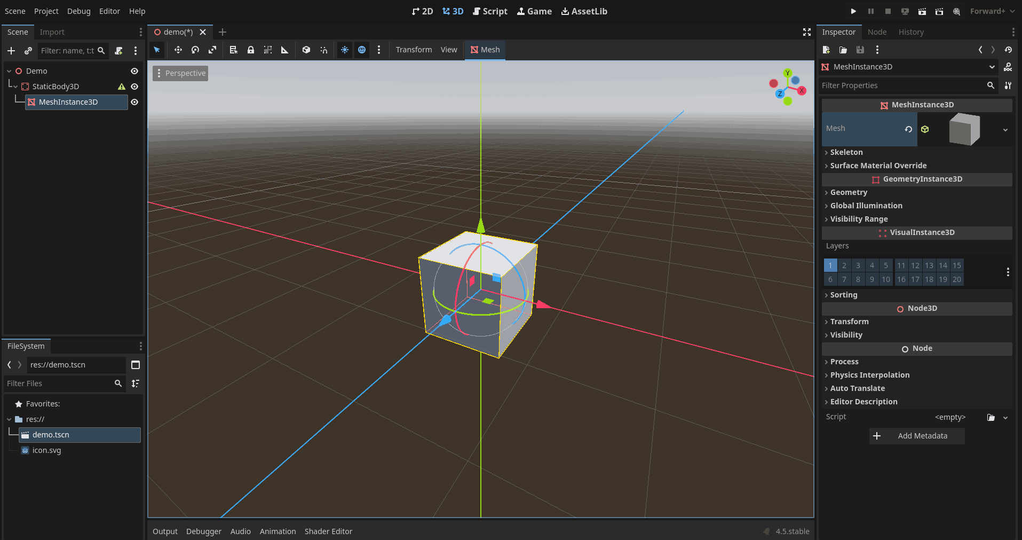Expand the Physics Interpolation section
Image resolution: width=1022 pixels, height=540 pixels.
pyautogui.click(x=917, y=375)
